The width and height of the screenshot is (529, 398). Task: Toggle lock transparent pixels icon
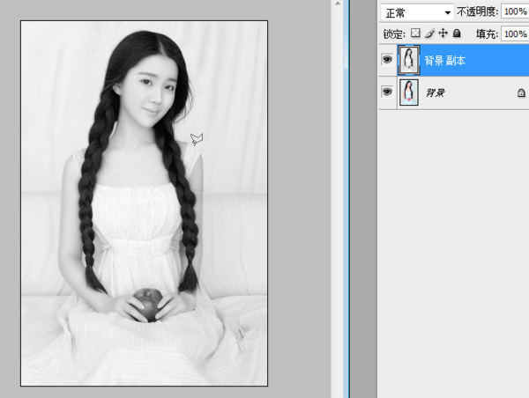coord(416,33)
